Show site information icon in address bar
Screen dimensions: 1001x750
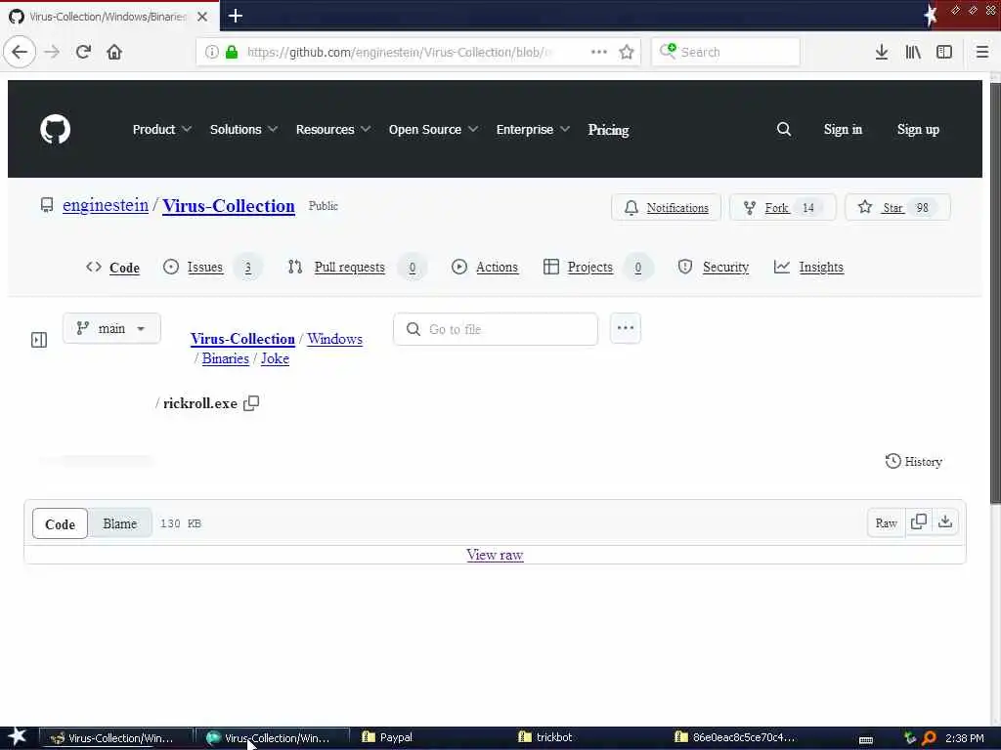[211, 52]
